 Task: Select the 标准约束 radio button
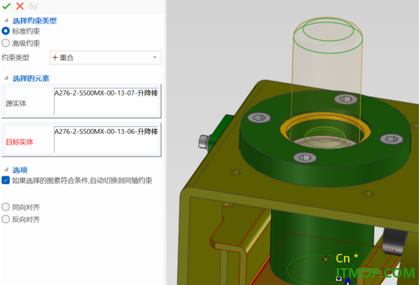pos(6,31)
